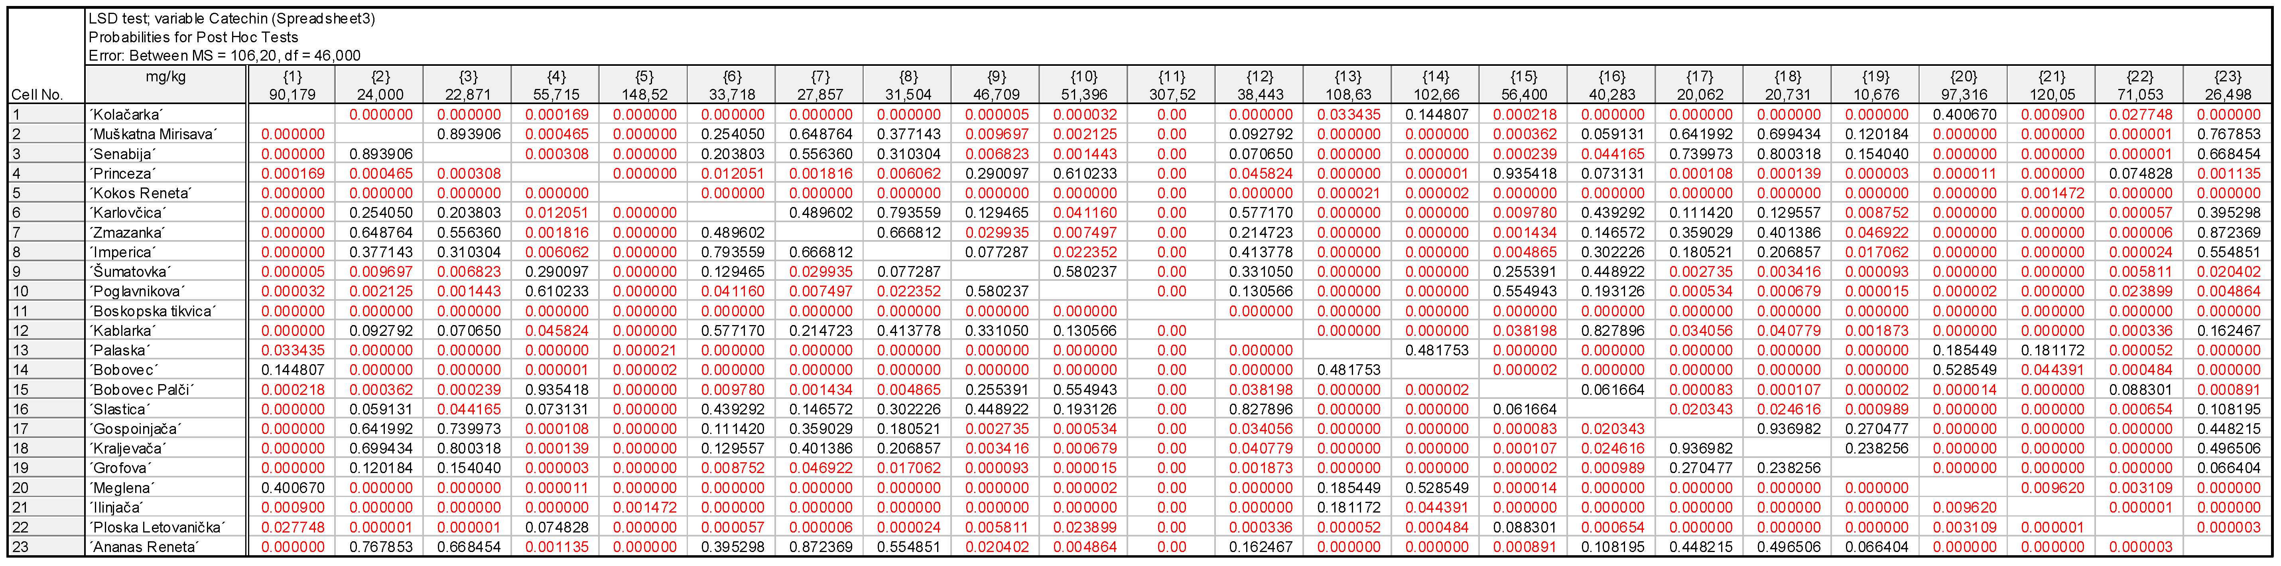The height and width of the screenshot is (566, 2281).
Task: Select 0.893906 in the Senabija row
Action: tap(380, 154)
